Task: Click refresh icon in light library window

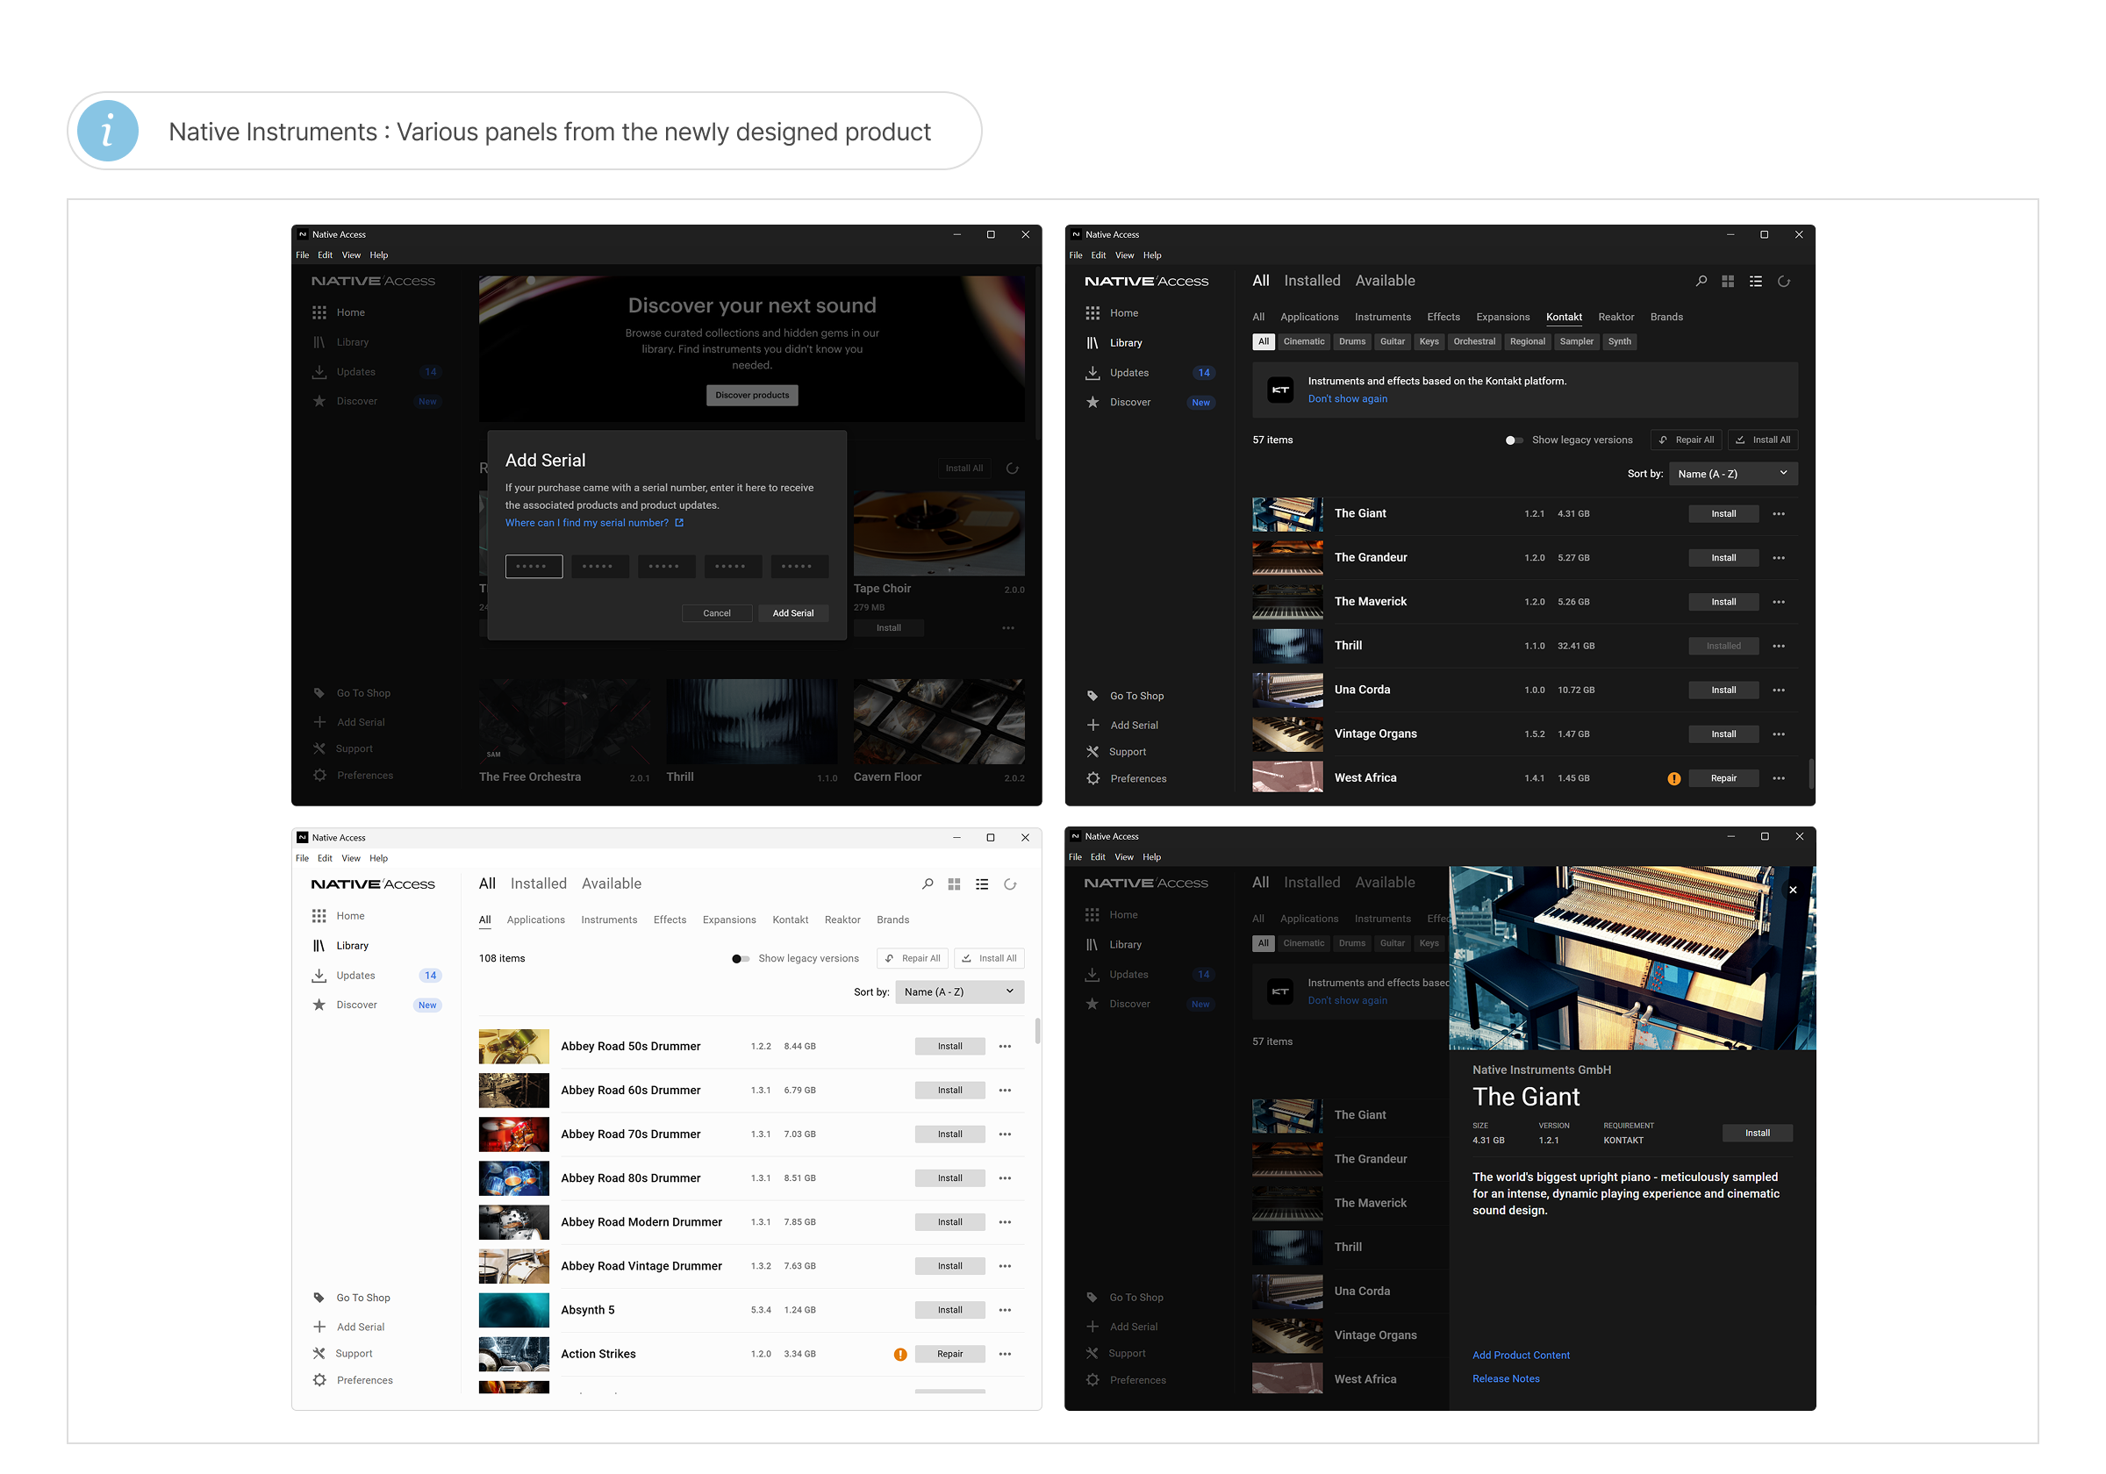Action: (1010, 884)
